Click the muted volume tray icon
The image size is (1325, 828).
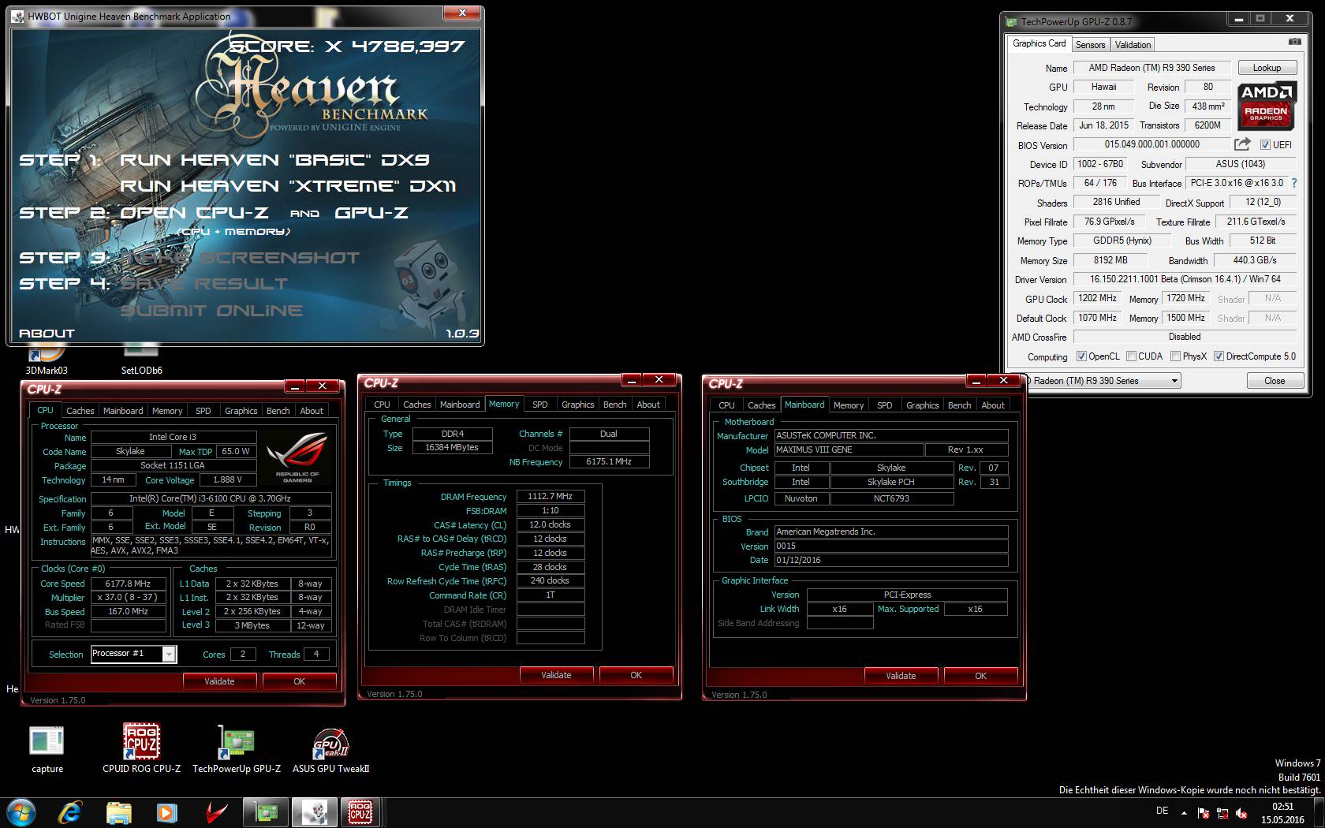[x=1241, y=812]
